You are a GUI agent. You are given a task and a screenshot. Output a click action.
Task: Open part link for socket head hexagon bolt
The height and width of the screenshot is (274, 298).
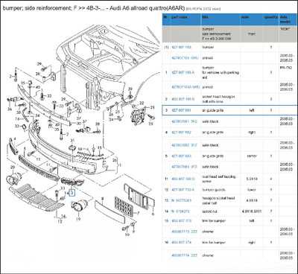tap(183, 99)
